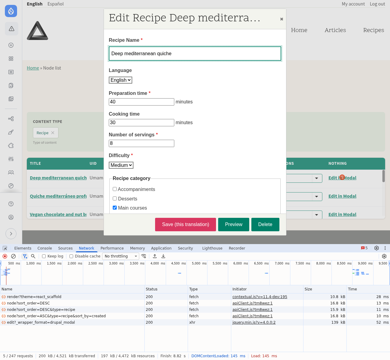Switch to the Elements tab

click(23, 248)
